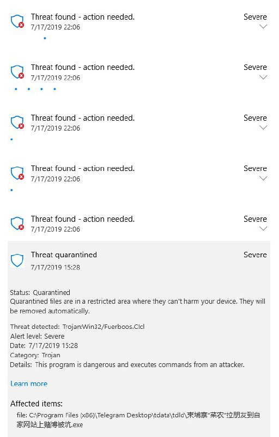The width and height of the screenshot is (279, 437).
Task: Click the affected Telegram Desktop file path
Action: tap(138, 420)
